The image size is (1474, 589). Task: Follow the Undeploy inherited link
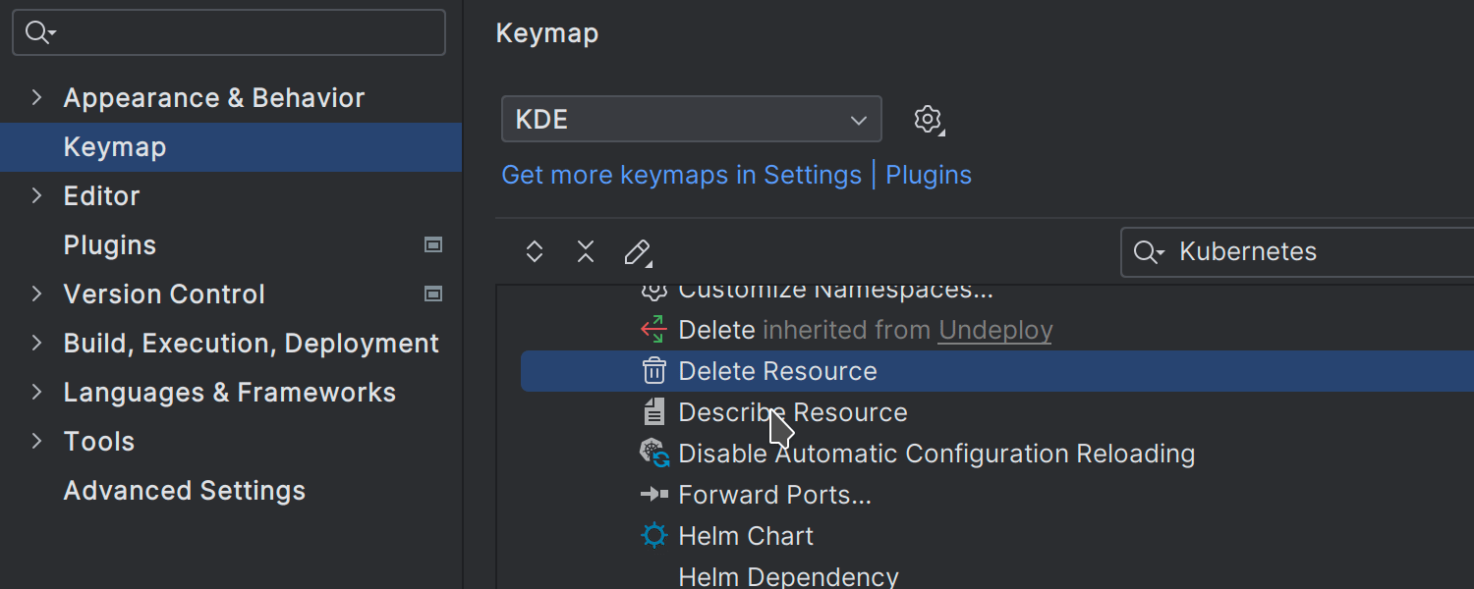pyautogui.click(x=994, y=331)
